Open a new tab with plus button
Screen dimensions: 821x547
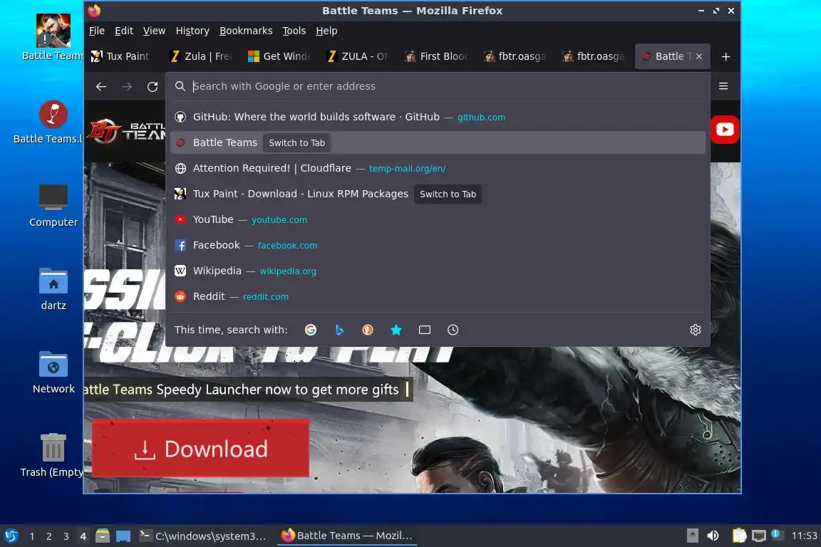726,56
